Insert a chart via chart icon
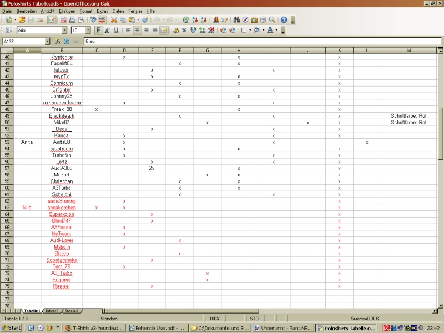444x333 pixels. coord(216,20)
